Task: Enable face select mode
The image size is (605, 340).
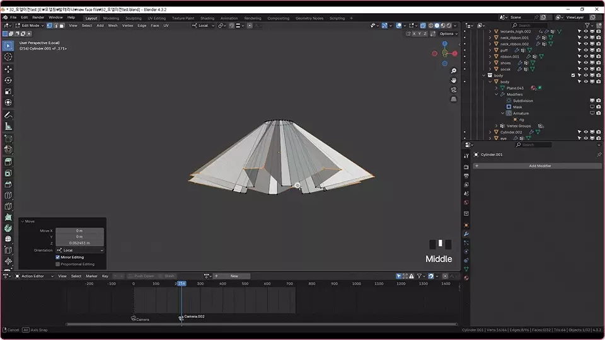Action: pyautogui.click(x=62, y=25)
